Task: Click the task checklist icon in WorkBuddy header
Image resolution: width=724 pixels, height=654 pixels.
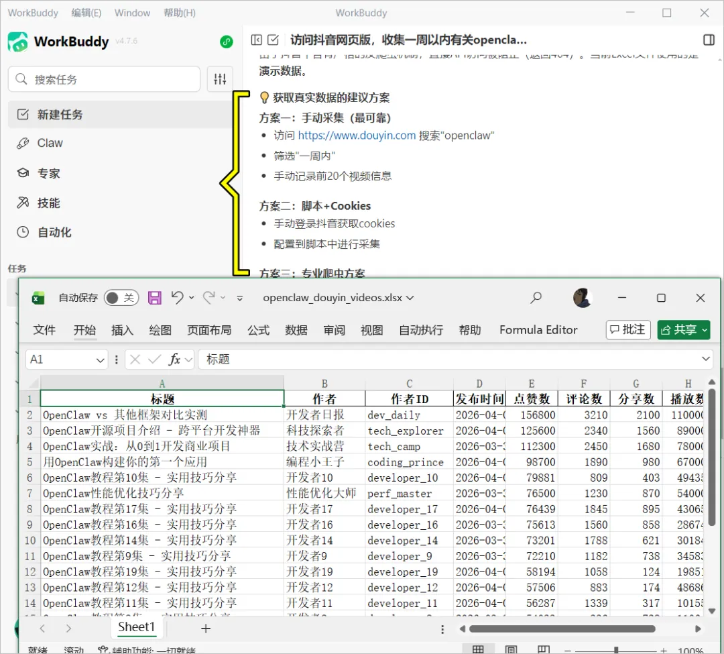Action: pyautogui.click(x=274, y=40)
